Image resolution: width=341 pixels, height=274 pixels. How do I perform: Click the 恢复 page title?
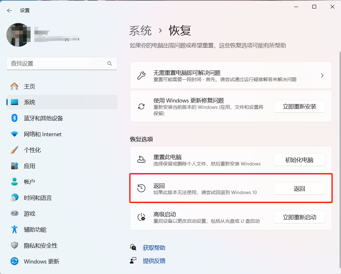click(x=180, y=31)
